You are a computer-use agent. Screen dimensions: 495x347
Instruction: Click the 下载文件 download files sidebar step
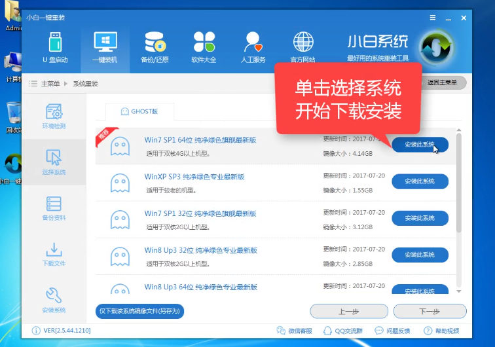[54, 254]
